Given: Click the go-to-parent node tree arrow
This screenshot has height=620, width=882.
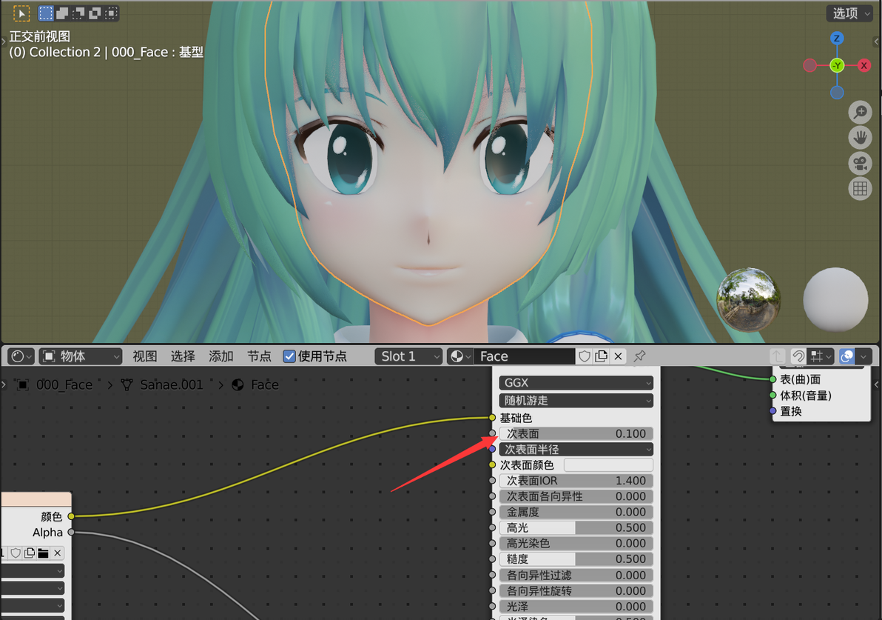Looking at the screenshot, I should point(778,356).
